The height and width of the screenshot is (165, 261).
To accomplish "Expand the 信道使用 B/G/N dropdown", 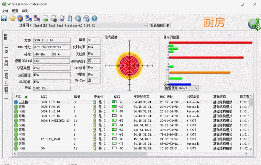I will coord(181,88).
